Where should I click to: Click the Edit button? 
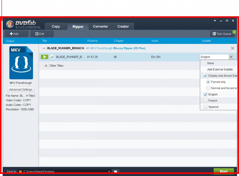coord(42,34)
